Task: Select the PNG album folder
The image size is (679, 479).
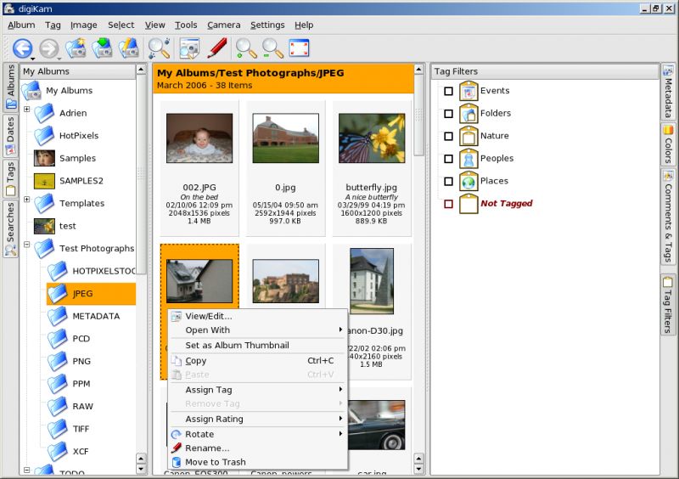Action: (81, 361)
